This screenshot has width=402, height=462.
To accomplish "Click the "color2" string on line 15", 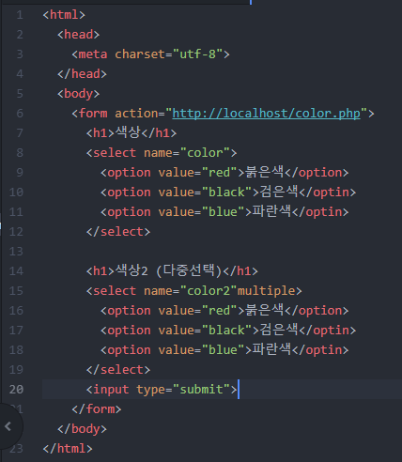I will 209,291.
